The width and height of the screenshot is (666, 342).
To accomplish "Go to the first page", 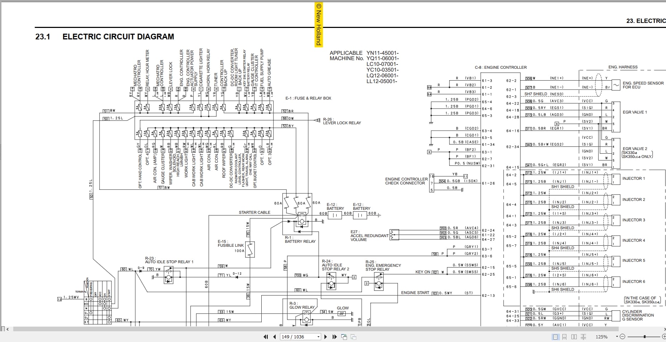I will 266,337.
